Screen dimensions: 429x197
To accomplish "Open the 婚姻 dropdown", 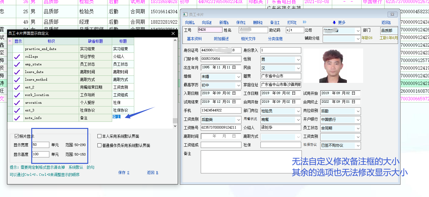I will (239, 76).
